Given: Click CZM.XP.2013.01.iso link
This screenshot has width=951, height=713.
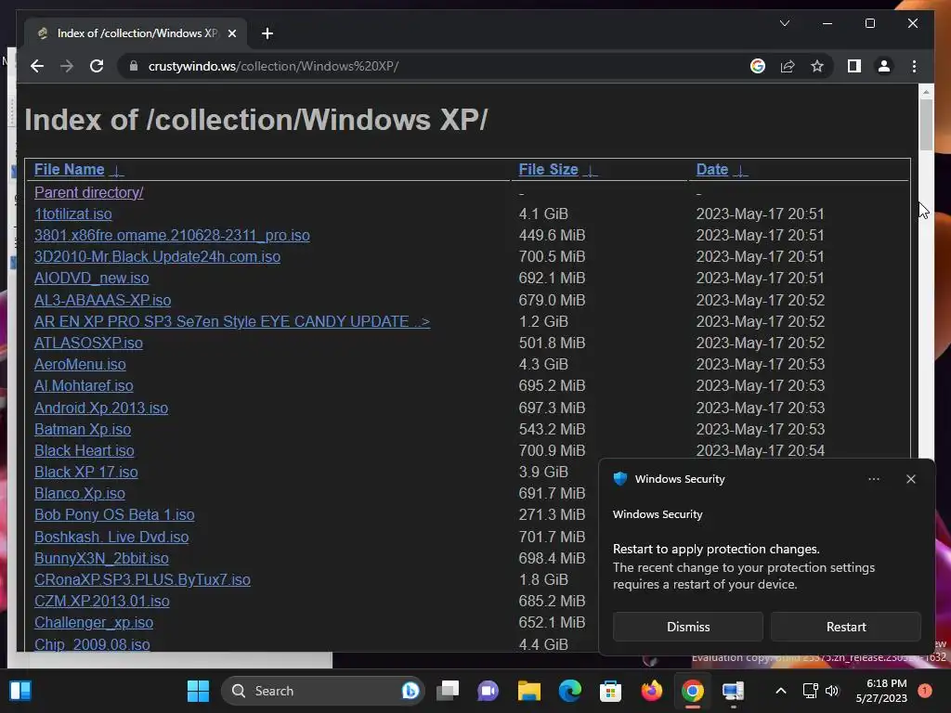Looking at the screenshot, I should (x=102, y=601).
